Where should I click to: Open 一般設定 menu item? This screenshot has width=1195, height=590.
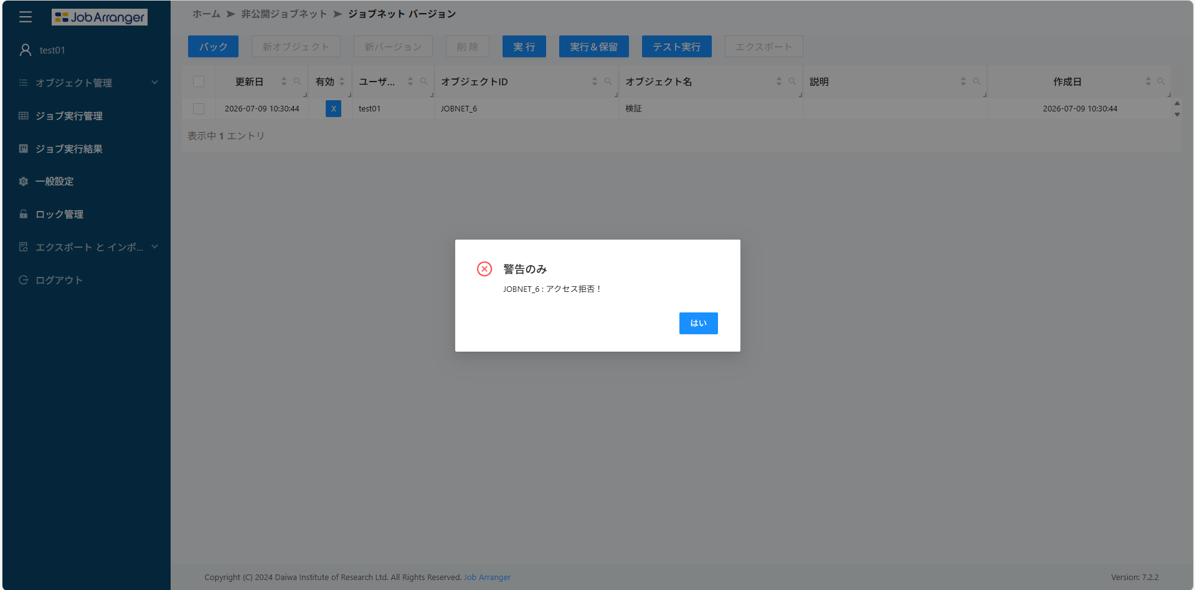pos(87,182)
